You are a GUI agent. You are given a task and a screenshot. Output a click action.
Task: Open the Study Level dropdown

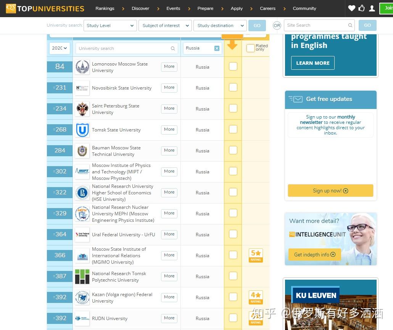pos(110,26)
